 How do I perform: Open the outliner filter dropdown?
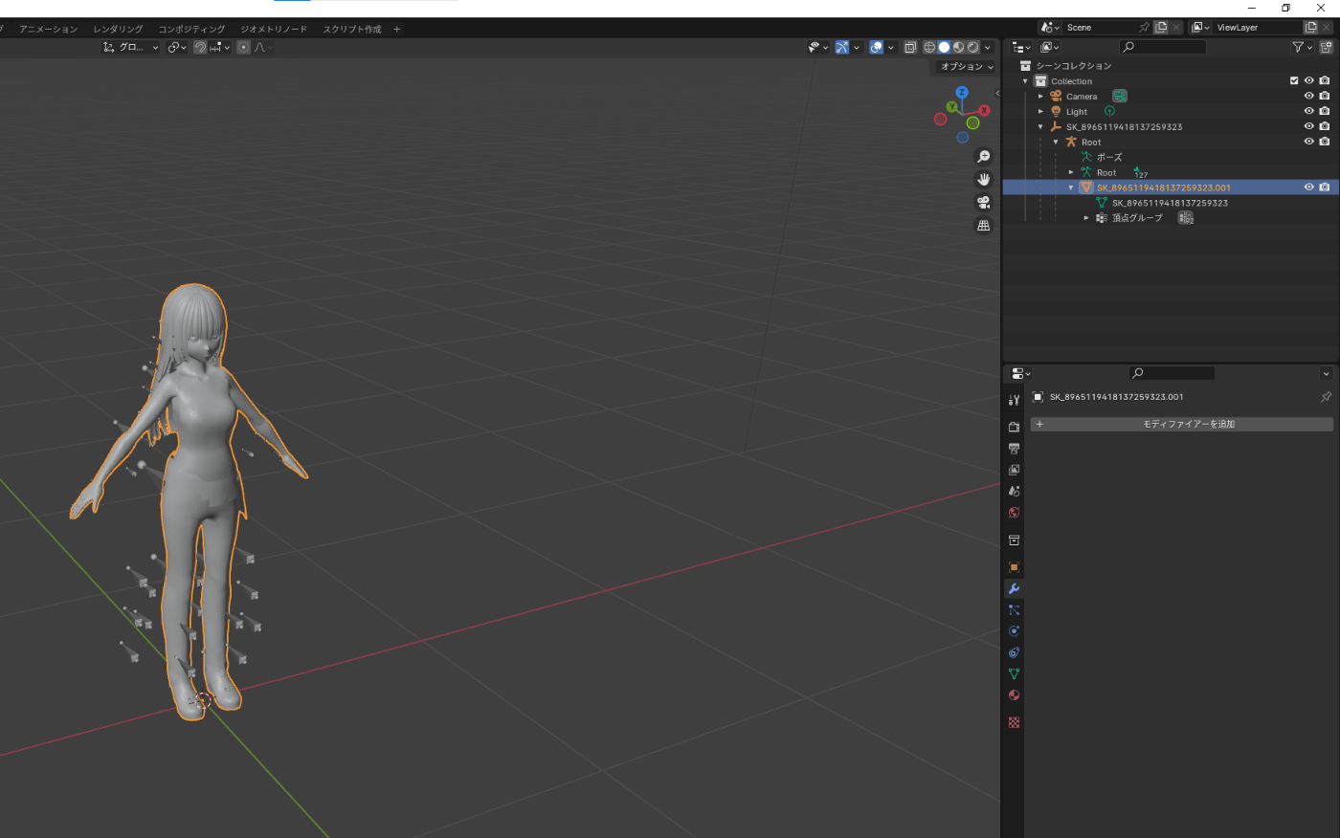tap(1302, 47)
